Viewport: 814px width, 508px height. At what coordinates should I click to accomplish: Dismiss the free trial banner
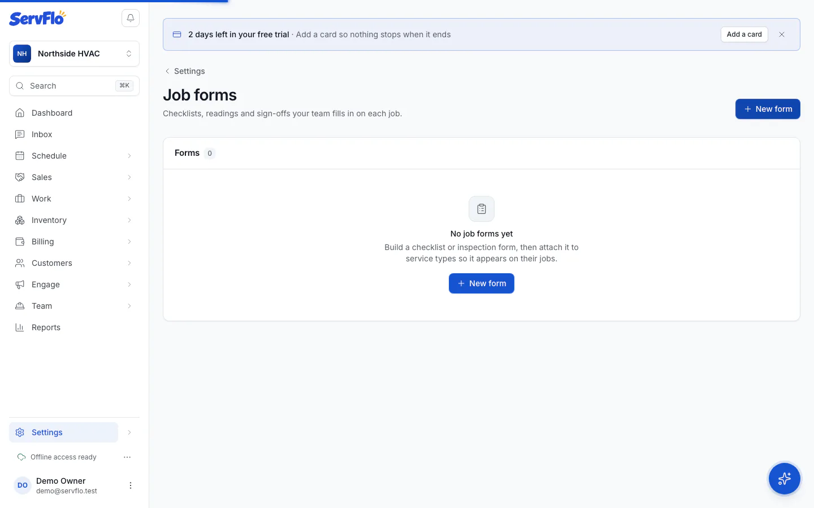[x=782, y=34]
